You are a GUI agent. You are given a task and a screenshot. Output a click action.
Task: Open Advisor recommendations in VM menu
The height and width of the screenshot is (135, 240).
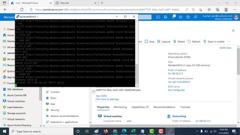pyautogui.click(x=64, y=116)
